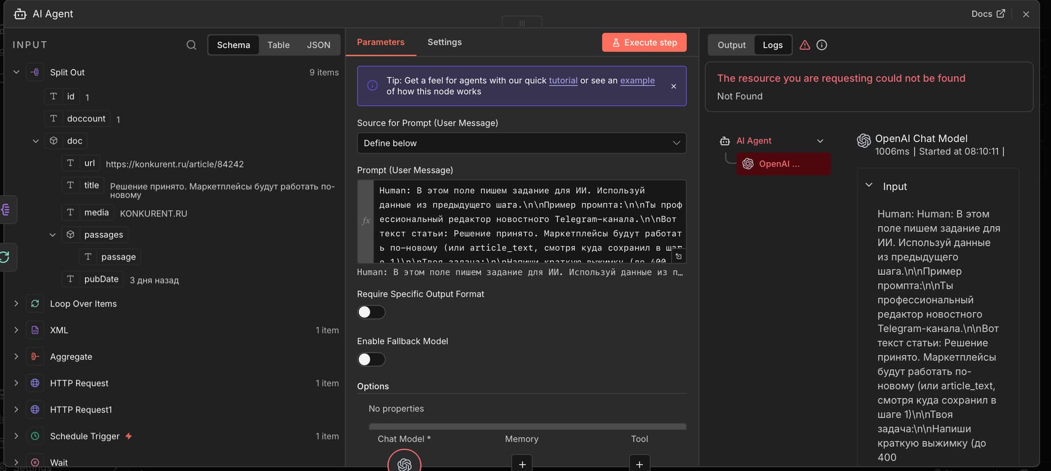
Task: Collapse the Input section in logs
Action: pyautogui.click(x=869, y=186)
